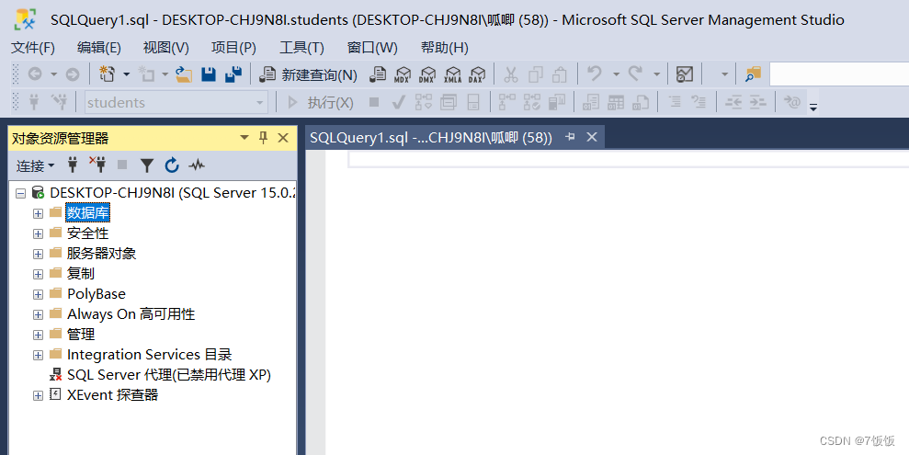Click the Disconnect icon in Object Explorer
Image resolution: width=909 pixels, height=455 pixels.
pyautogui.click(x=97, y=165)
